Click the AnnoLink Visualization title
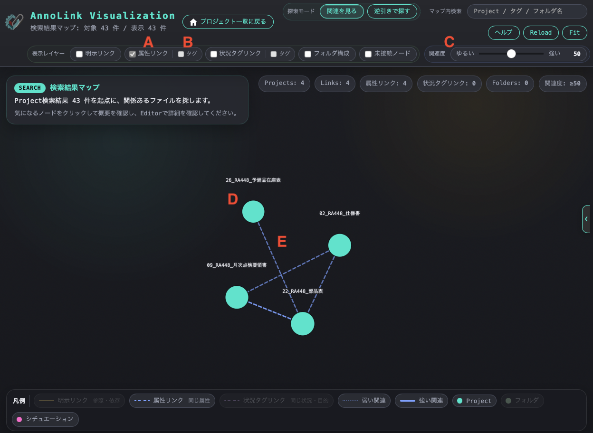The width and height of the screenshot is (593, 433). click(103, 16)
